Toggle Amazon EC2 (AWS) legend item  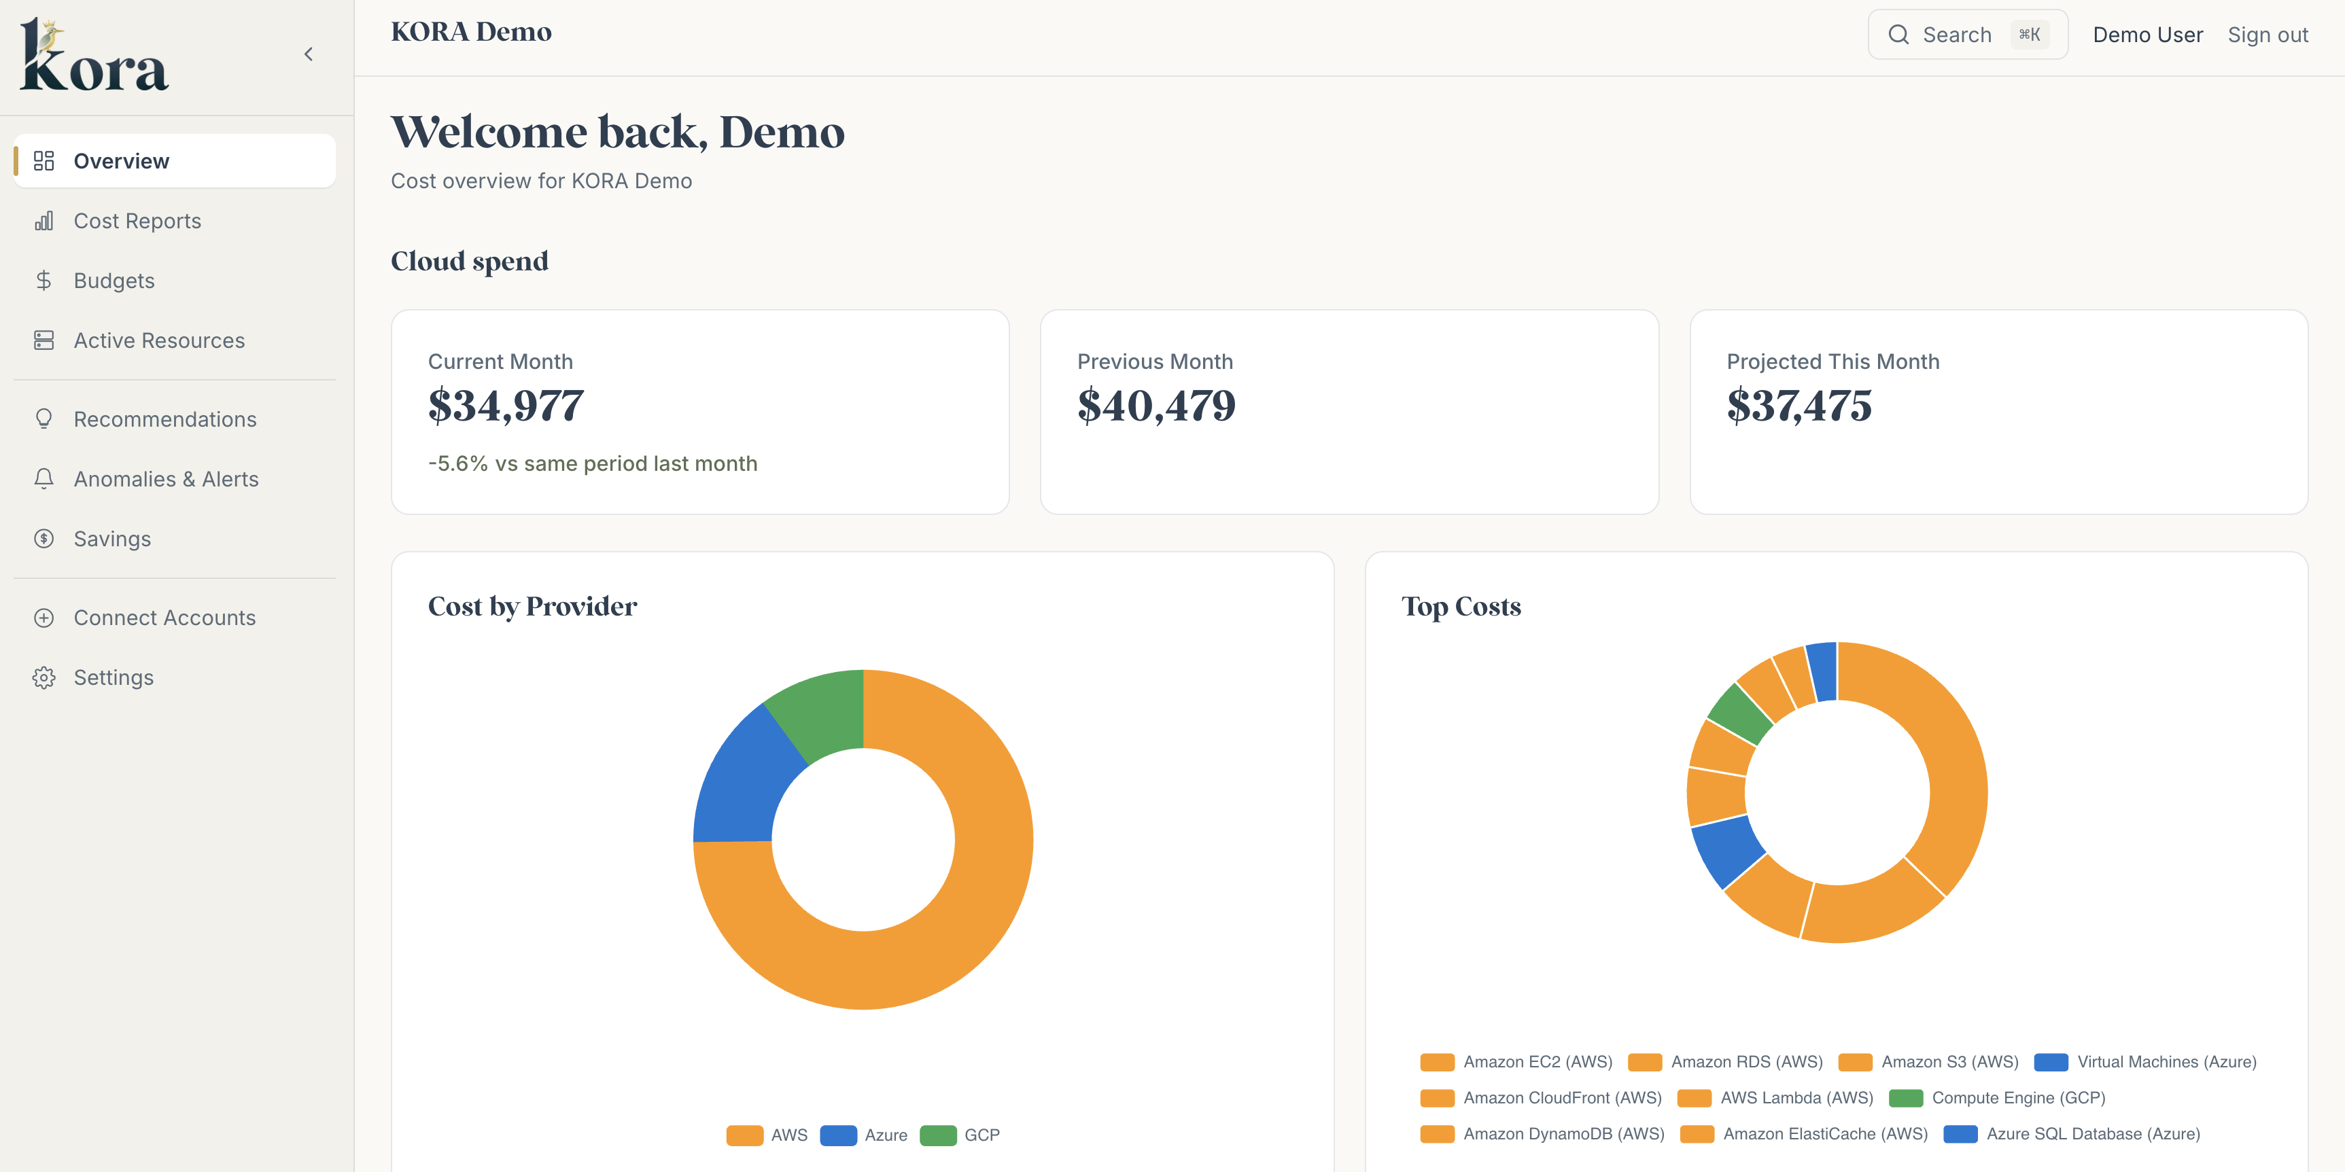click(x=1516, y=1062)
